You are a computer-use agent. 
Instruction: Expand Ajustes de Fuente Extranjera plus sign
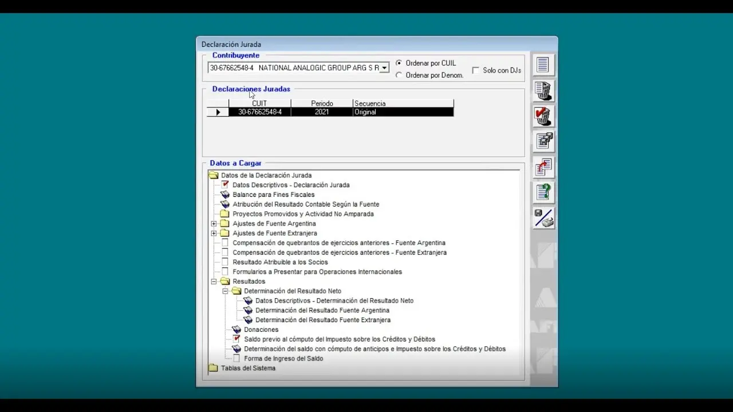[214, 233]
